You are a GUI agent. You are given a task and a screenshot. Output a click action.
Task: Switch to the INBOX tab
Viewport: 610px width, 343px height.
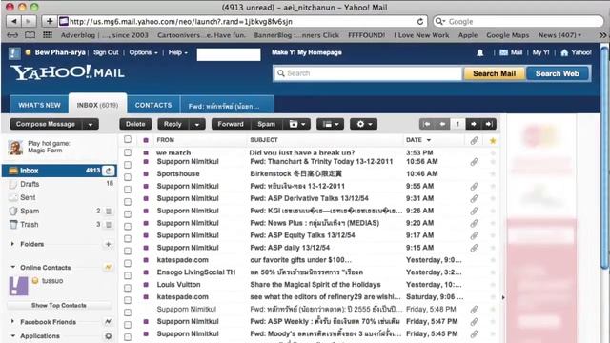(x=97, y=104)
